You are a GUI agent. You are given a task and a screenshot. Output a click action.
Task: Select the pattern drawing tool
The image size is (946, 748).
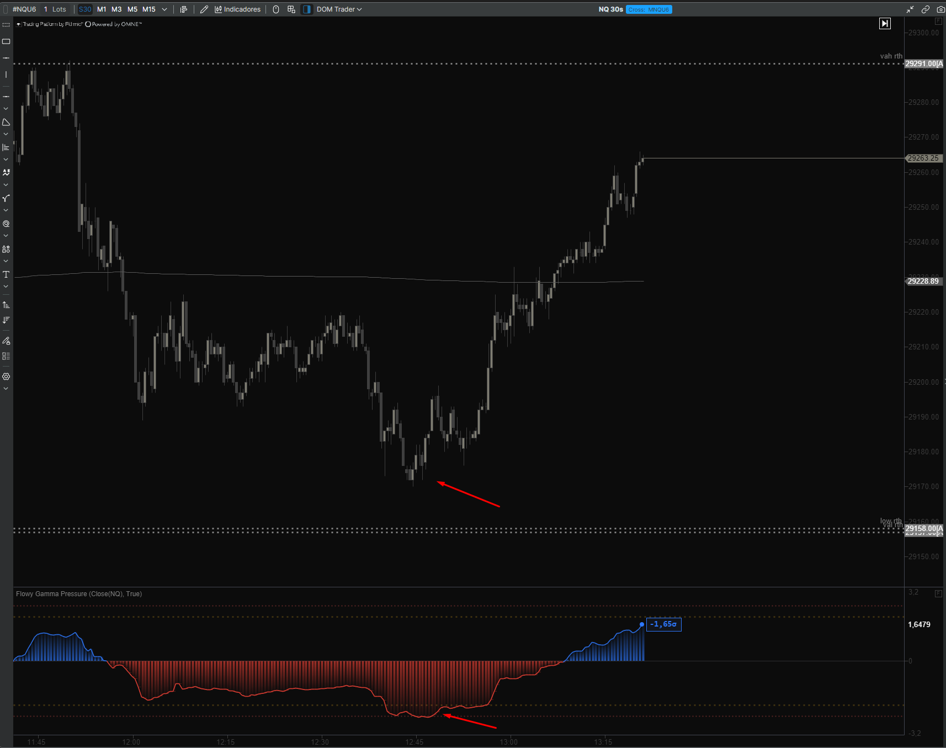(6, 173)
